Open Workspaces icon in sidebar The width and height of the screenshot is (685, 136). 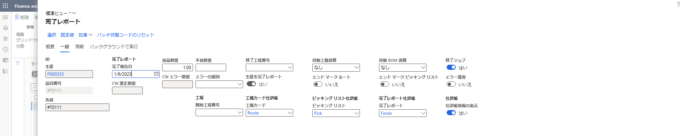click(5, 60)
